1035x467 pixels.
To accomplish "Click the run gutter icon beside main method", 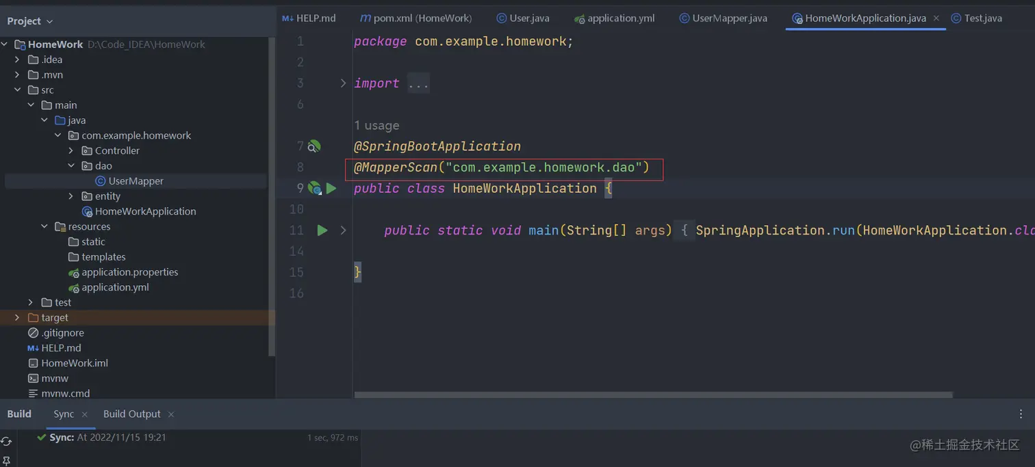I will [322, 230].
